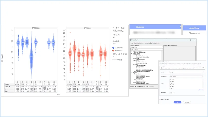Click the SP200848 trellis panel header
Viewport: 208px width, 117px height.
[88, 28]
